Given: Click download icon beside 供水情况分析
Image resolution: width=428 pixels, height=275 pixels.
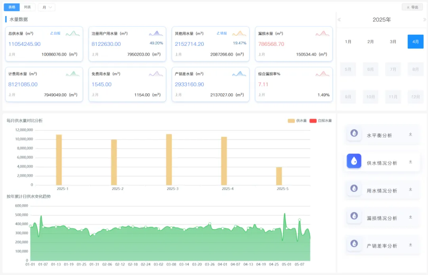Looking at the screenshot, I should point(411,162).
